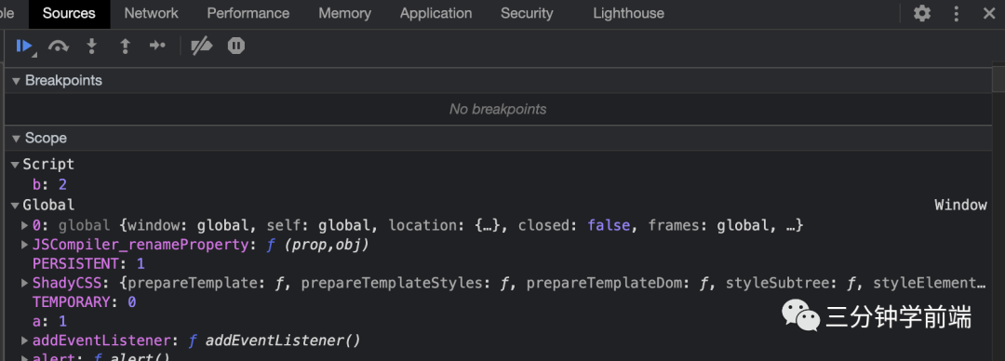Select the TEMPORARY: 0 property

click(x=84, y=302)
